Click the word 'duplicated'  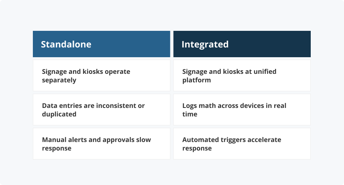coord(59,114)
